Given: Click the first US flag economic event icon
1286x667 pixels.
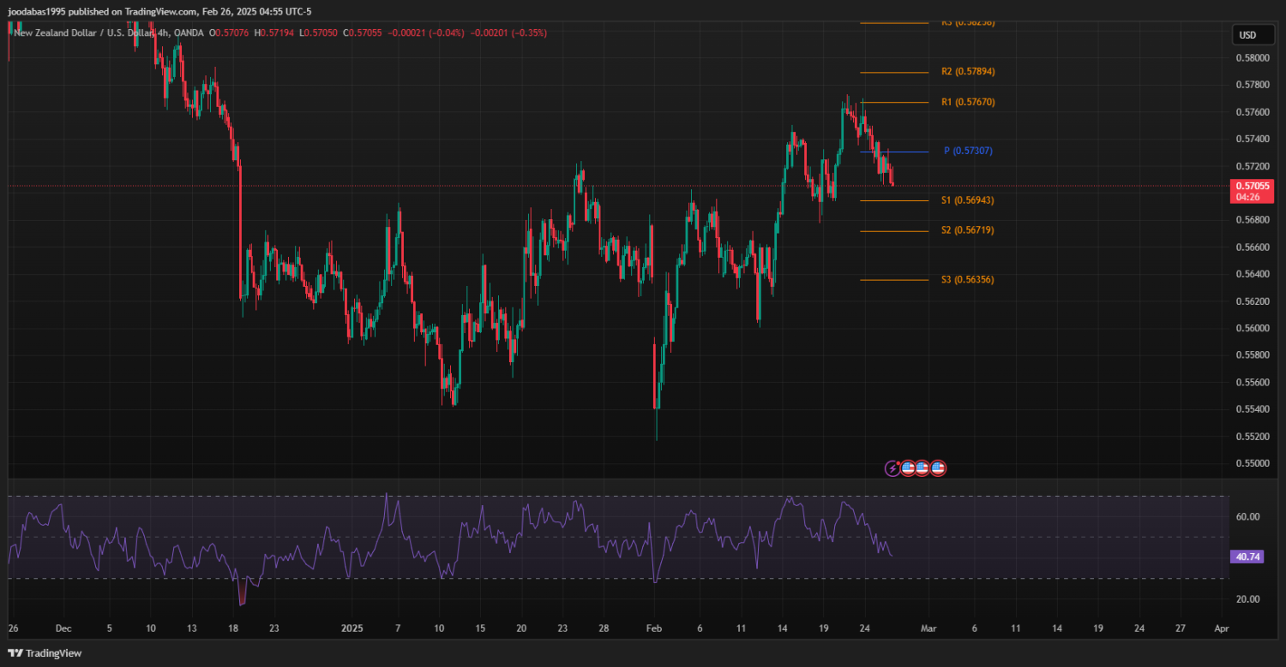Looking at the screenshot, I should point(907,468).
